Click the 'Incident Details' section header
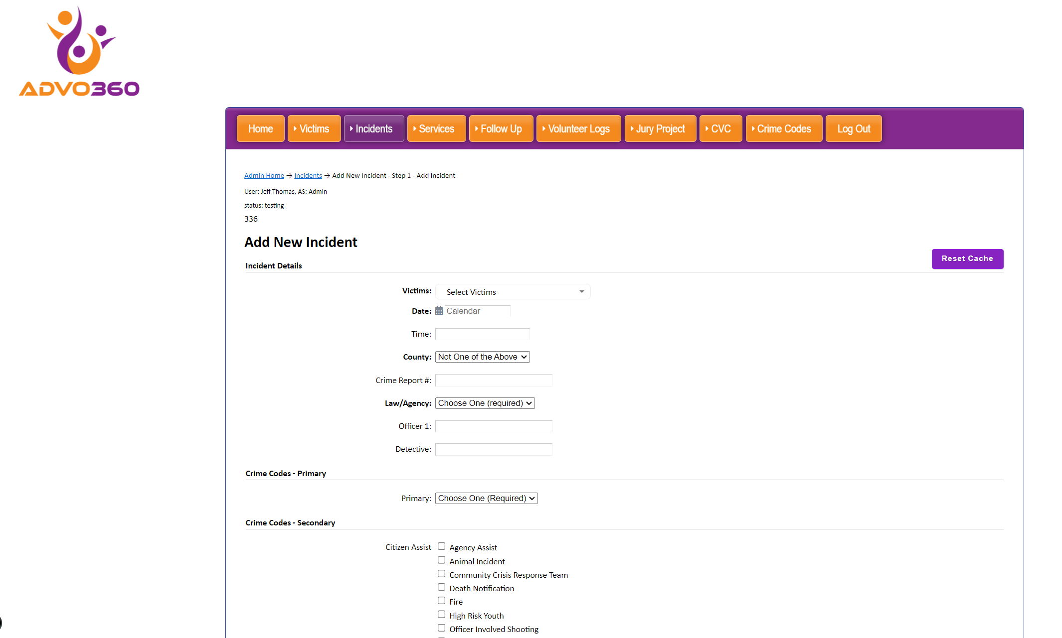The image size is (1062, 638). [274, 265]
